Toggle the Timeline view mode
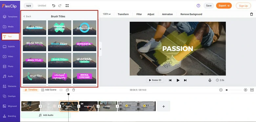Image resolution: width=256 pixels, height=122 pixels. (x=31, y=90)
